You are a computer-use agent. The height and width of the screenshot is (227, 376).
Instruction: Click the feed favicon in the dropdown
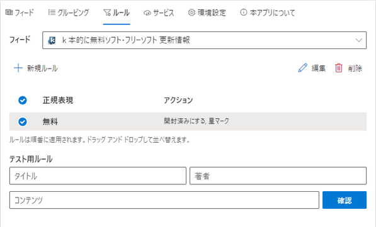tap(52, 40)
